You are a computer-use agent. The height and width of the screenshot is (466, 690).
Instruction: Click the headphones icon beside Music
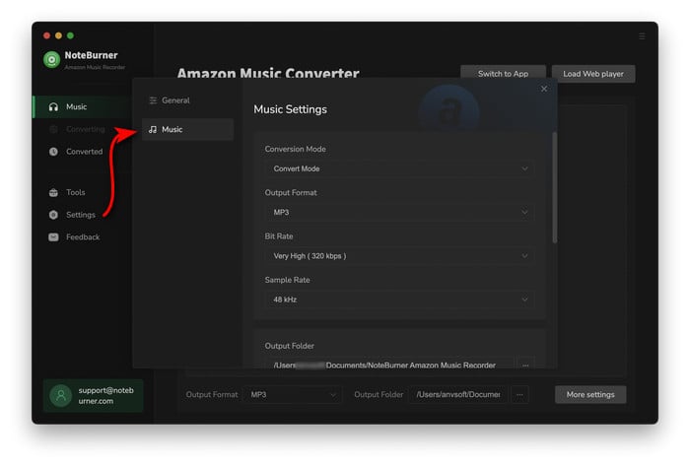click(x=53, y=106)
